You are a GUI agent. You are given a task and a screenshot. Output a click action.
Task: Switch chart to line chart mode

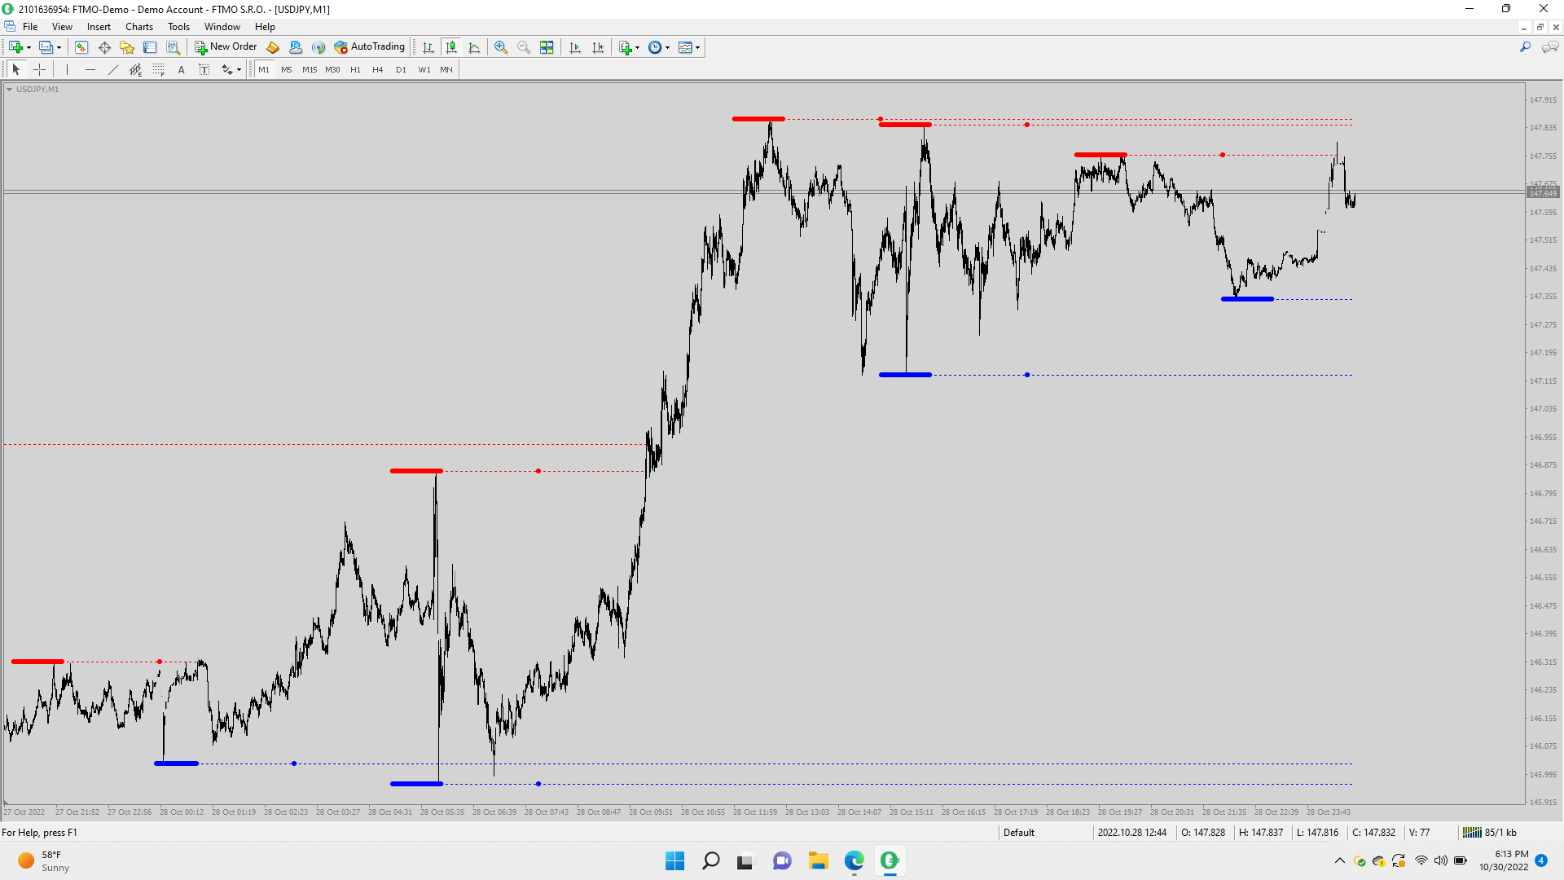coord(474,47)
